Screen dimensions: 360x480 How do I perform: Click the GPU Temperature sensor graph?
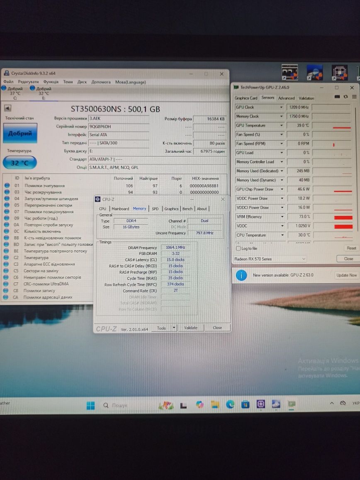point(332,125)
